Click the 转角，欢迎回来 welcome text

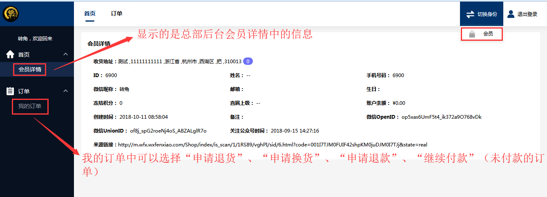[35, 39]
